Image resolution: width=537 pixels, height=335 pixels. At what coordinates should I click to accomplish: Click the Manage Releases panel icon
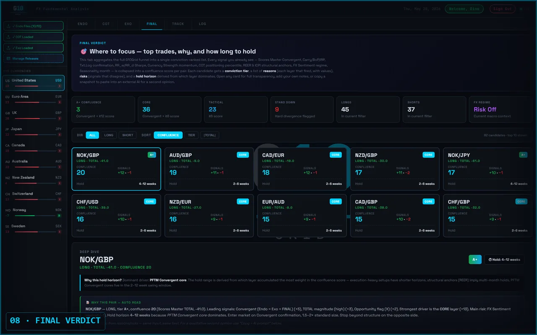click(9, 59)
